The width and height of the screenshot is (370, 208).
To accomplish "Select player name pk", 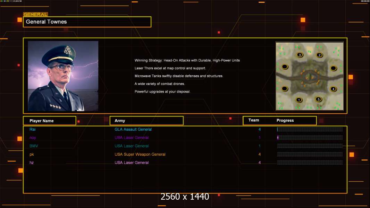I will (x=32, y=154).
